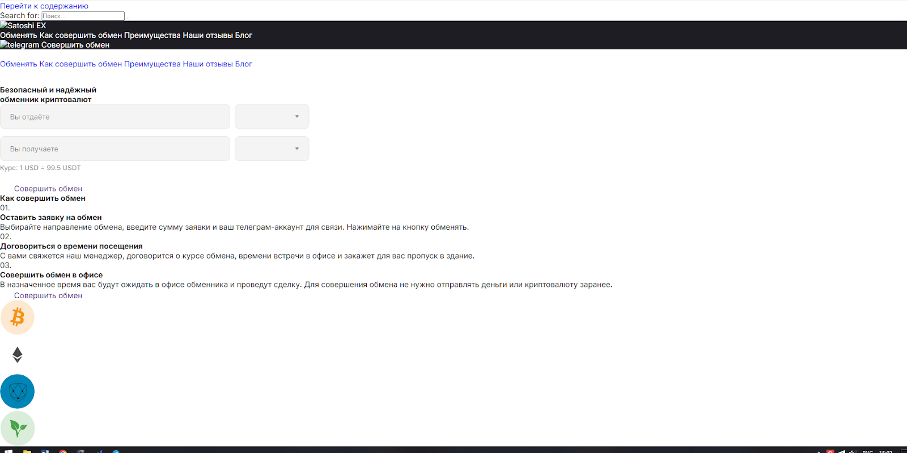Click the blue 'Как совершить обмен' link
This screenshot has width=907, height=453.
click(80, 64)
